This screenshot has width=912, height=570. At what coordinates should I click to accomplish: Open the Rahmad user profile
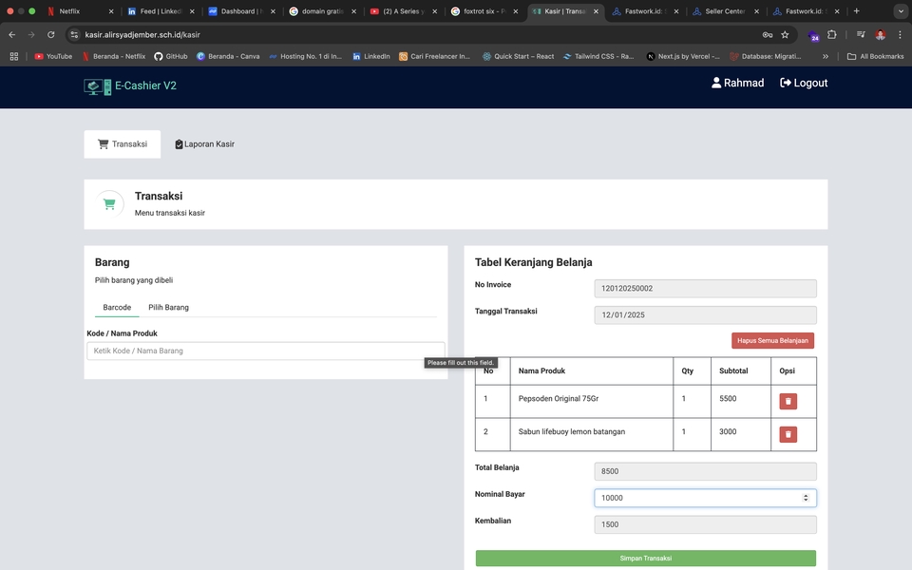[x=737, y=84]
